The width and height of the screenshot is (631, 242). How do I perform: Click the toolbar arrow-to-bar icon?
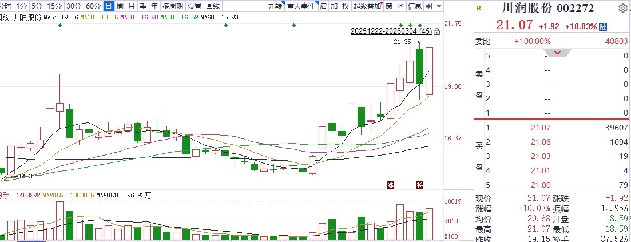click(429, 6)
